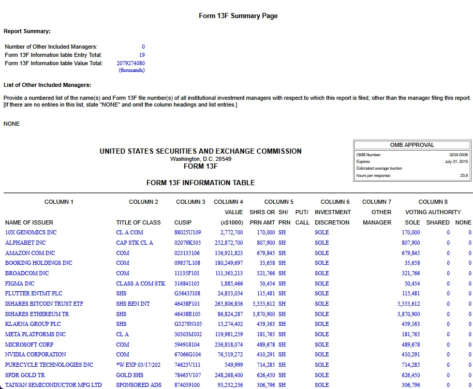The height and width of the screenshot is (389, 473).
Task: Click the BROADCOM INC issuer name
Action: pyautogui.click(x=27, y=273)
